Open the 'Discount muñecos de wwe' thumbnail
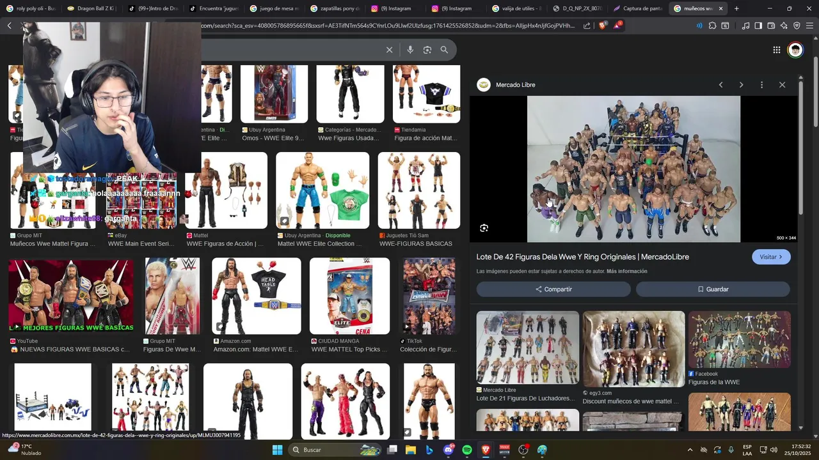819x460 pixels. click(633, 349)
